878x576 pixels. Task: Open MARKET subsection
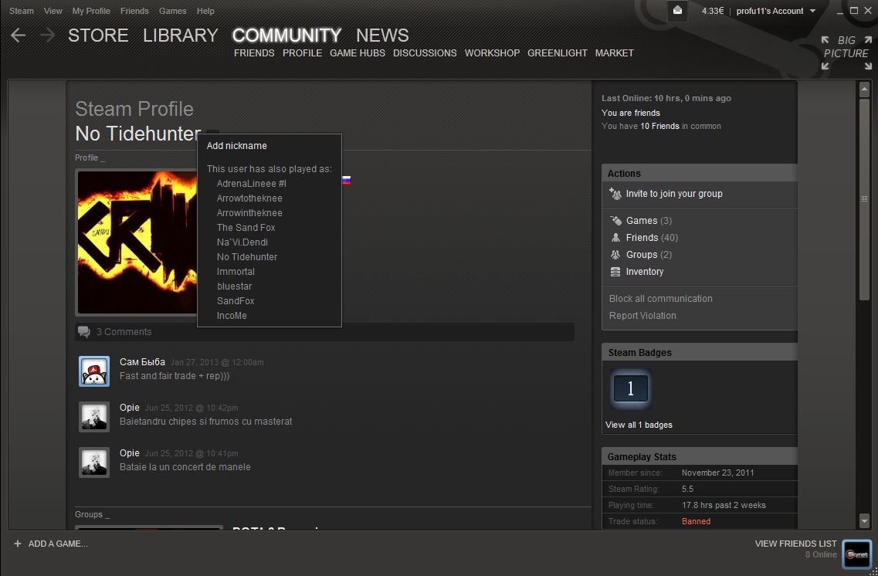pos(614,53)
